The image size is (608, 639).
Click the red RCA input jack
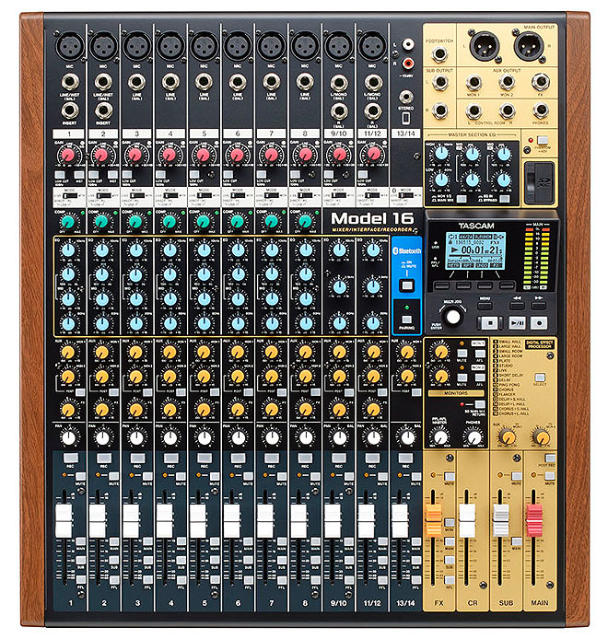click(407, 64)
